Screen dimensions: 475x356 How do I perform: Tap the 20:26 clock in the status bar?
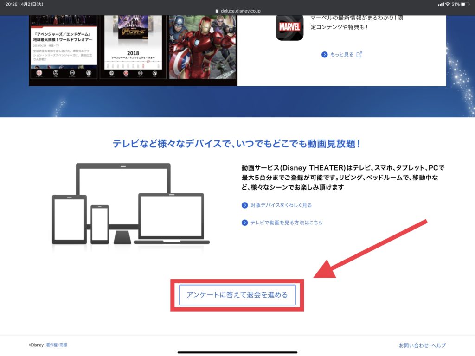tap(12, 4)
